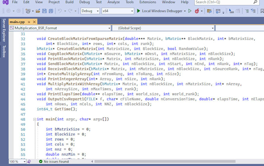Click Local Windows Debugger label

(162, 11)
